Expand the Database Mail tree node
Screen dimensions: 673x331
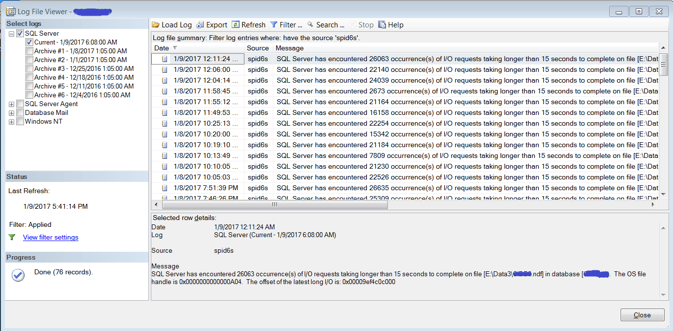(x=11, y=113)
